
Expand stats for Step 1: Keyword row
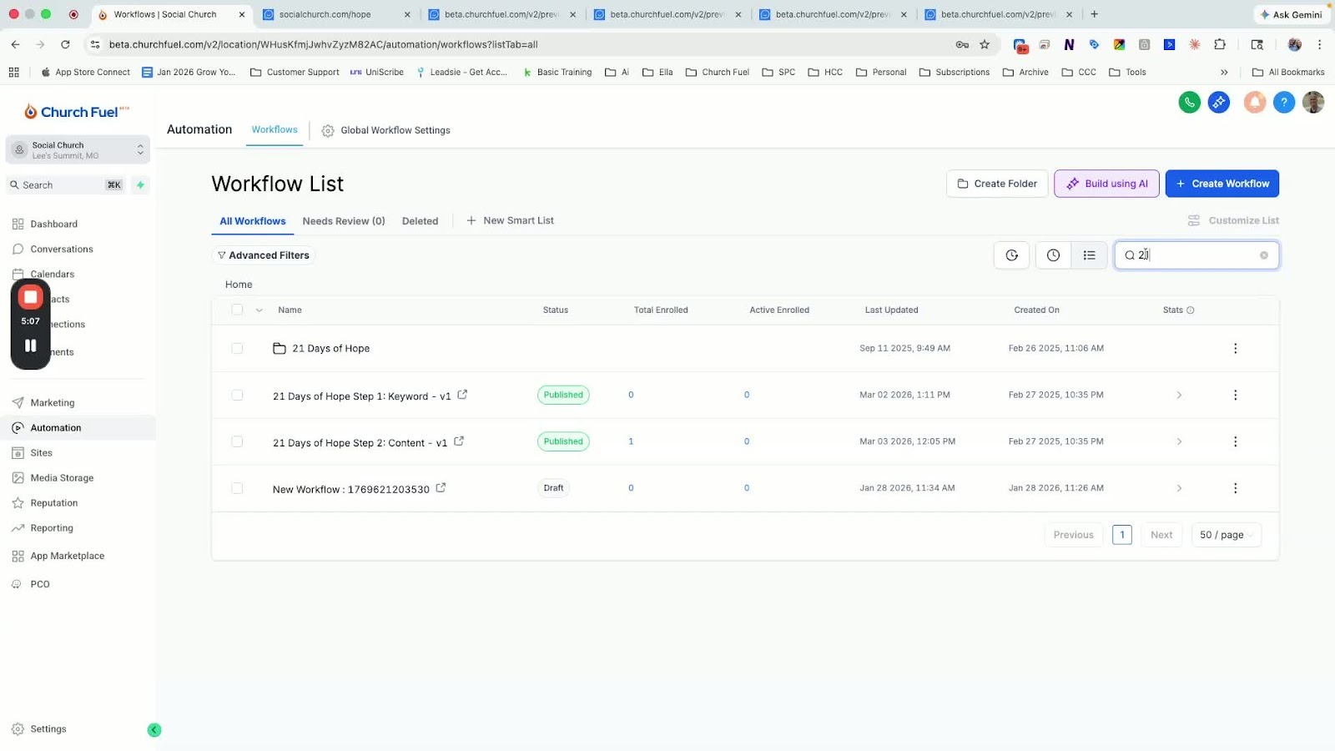1179,395
